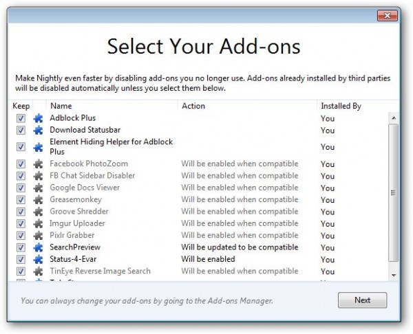This screenshot has height=334, width=413.
Task: Toggle Keep checkbox for Google Docs Viewer
Action: (x=21, y=188)
